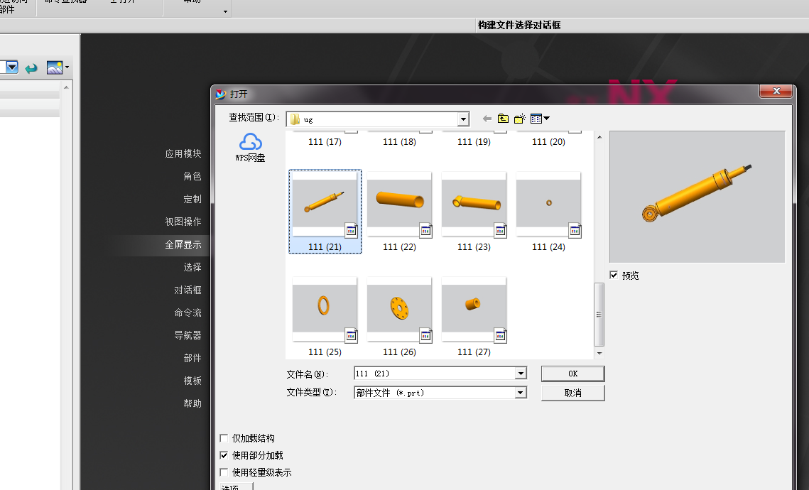The width and height of the screenshot is (809, 490).
Task: Uncheck the 使用部分加载 checkbox
Action: coord(224,455)
